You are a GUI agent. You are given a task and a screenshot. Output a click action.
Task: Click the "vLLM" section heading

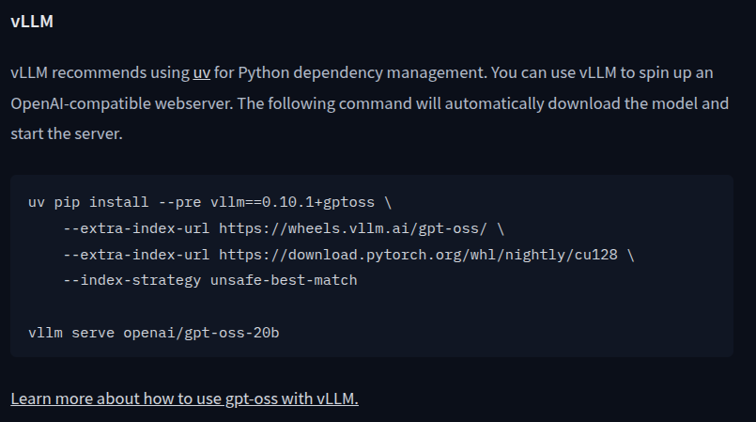pyautogui.click(x=31, y=21)
